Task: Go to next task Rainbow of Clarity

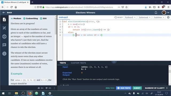Action: coord(156,88)
